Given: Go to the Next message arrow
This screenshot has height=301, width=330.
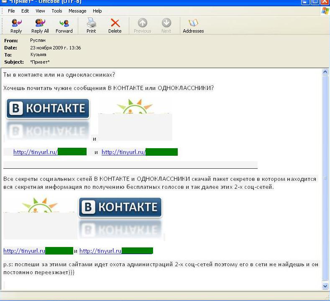Looking at the screenshot, I should point(166,26).
